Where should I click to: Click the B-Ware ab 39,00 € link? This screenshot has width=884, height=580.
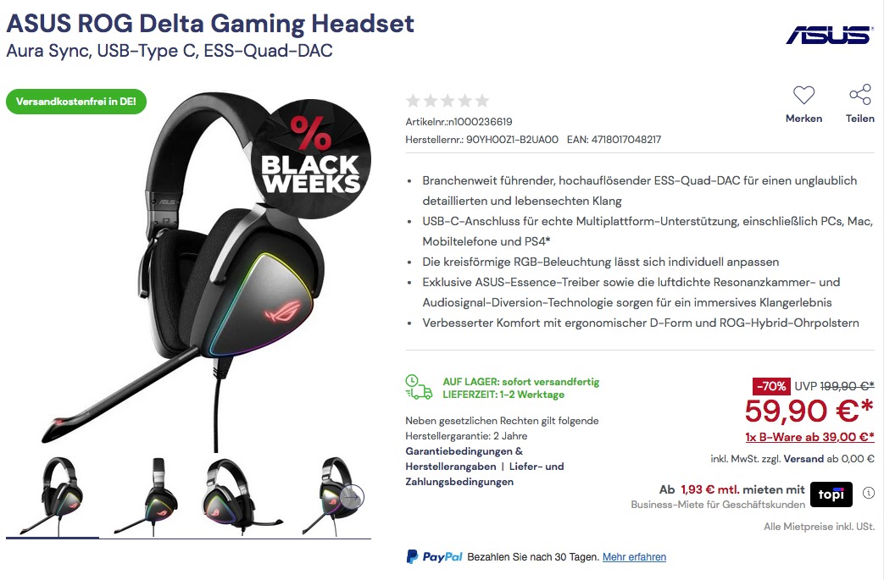tap(809, 437)
